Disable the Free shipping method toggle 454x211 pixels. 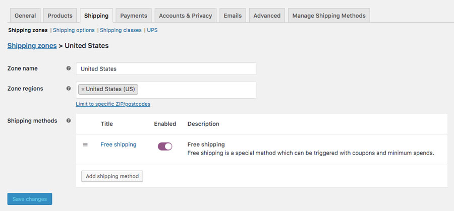(165, 146)
